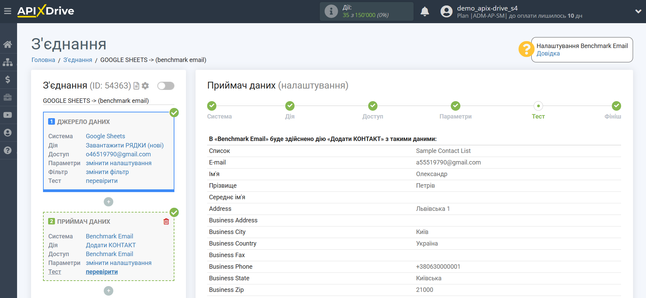
Task: Click receiver перевірити test link
Action: (102, 272)
